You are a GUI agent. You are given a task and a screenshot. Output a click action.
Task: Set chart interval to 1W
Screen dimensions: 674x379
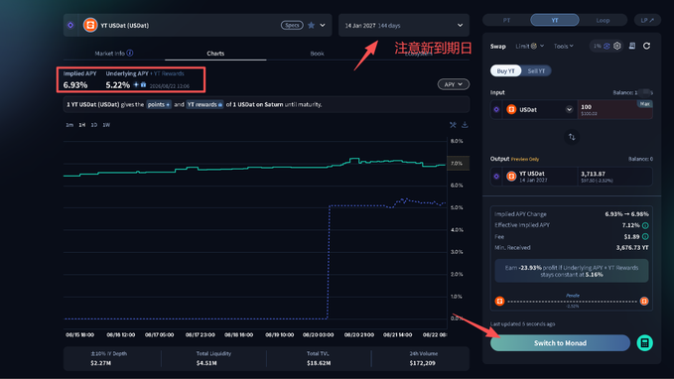pos(106,125)
